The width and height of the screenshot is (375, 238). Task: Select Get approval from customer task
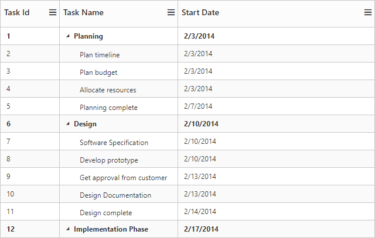[123, 177]
